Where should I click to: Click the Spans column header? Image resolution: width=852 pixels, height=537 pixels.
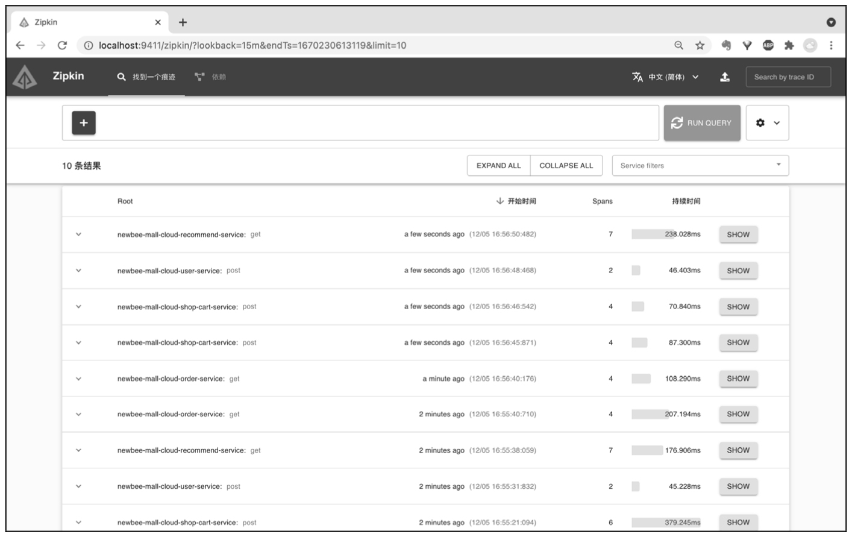pos(603,201)
